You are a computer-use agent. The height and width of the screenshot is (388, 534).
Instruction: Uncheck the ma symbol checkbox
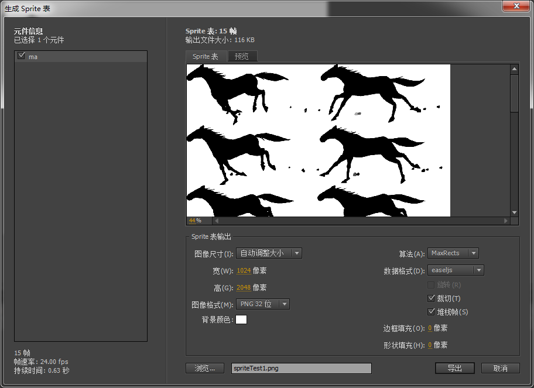[22, 56]
